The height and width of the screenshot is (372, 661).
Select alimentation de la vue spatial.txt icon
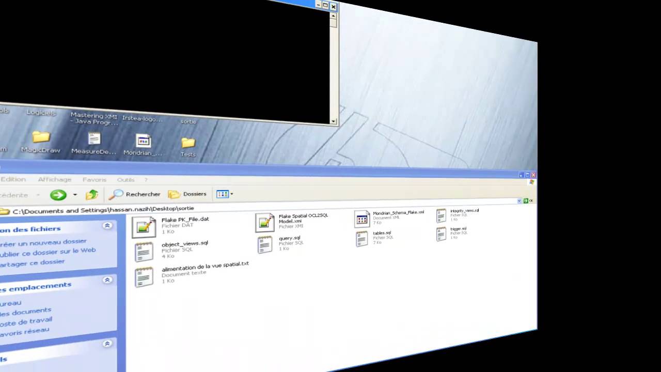tap(144, 277)
